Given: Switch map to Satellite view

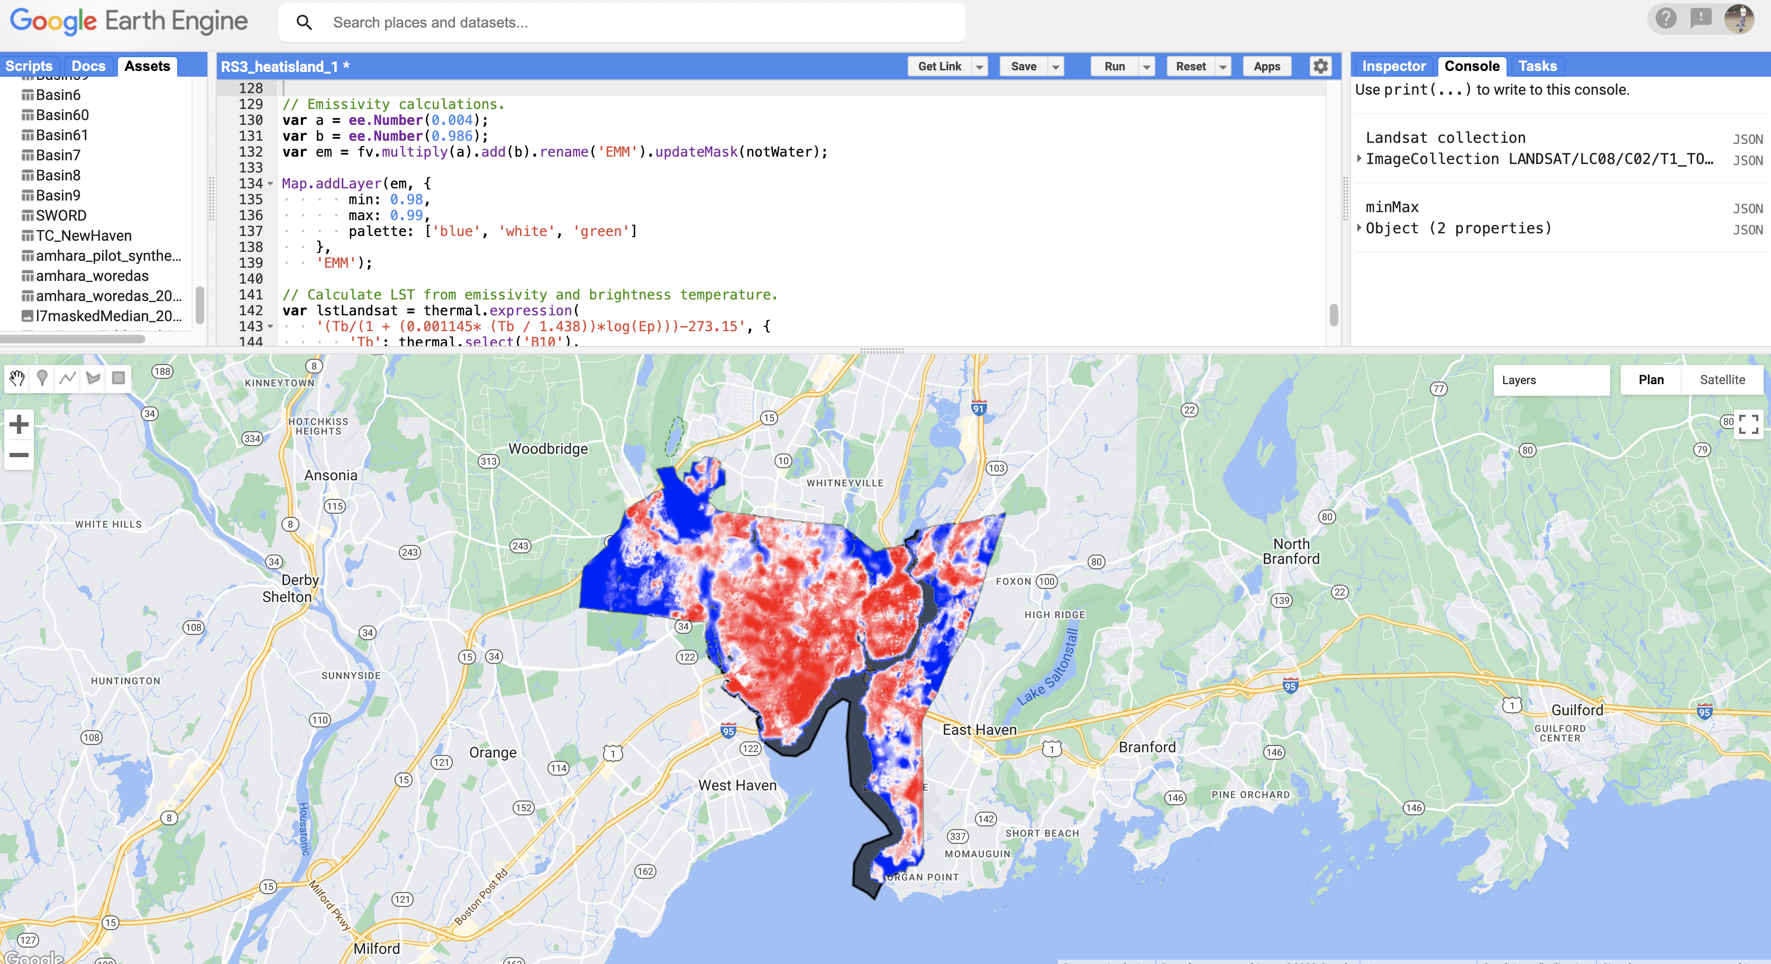Looking at the screenshot, I should coord(1722,379).
